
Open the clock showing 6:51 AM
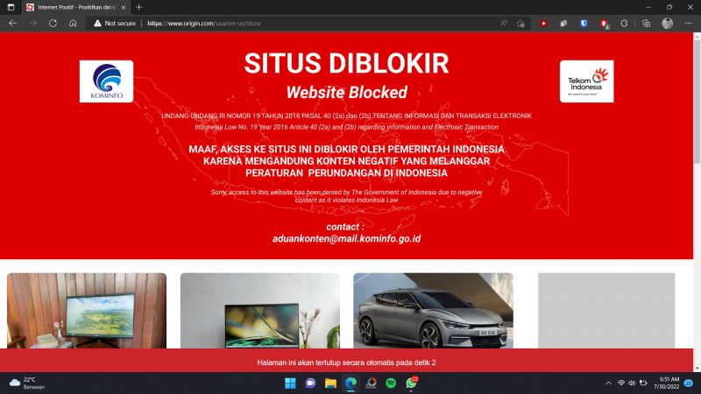(x=666, y=383)
